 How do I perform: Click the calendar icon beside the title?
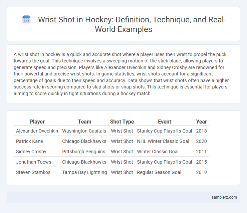[x=26, y=20]
